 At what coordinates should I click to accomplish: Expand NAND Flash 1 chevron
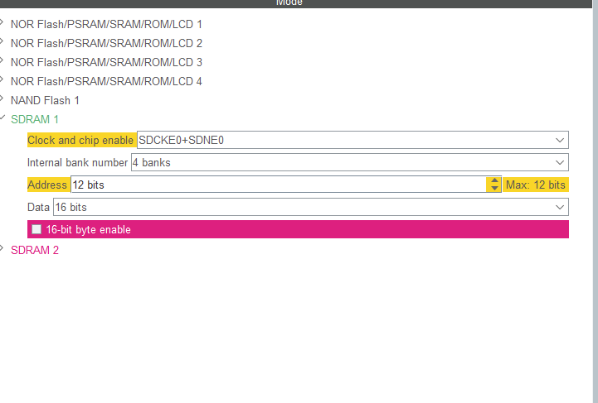point(2,98)
